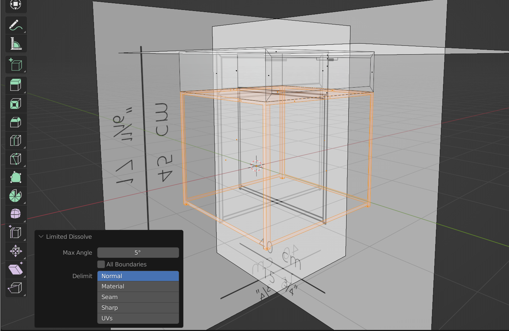Select the Shrink/Fatten tool
The width and height of the screenshot is (509, 331).
(16, 251)
